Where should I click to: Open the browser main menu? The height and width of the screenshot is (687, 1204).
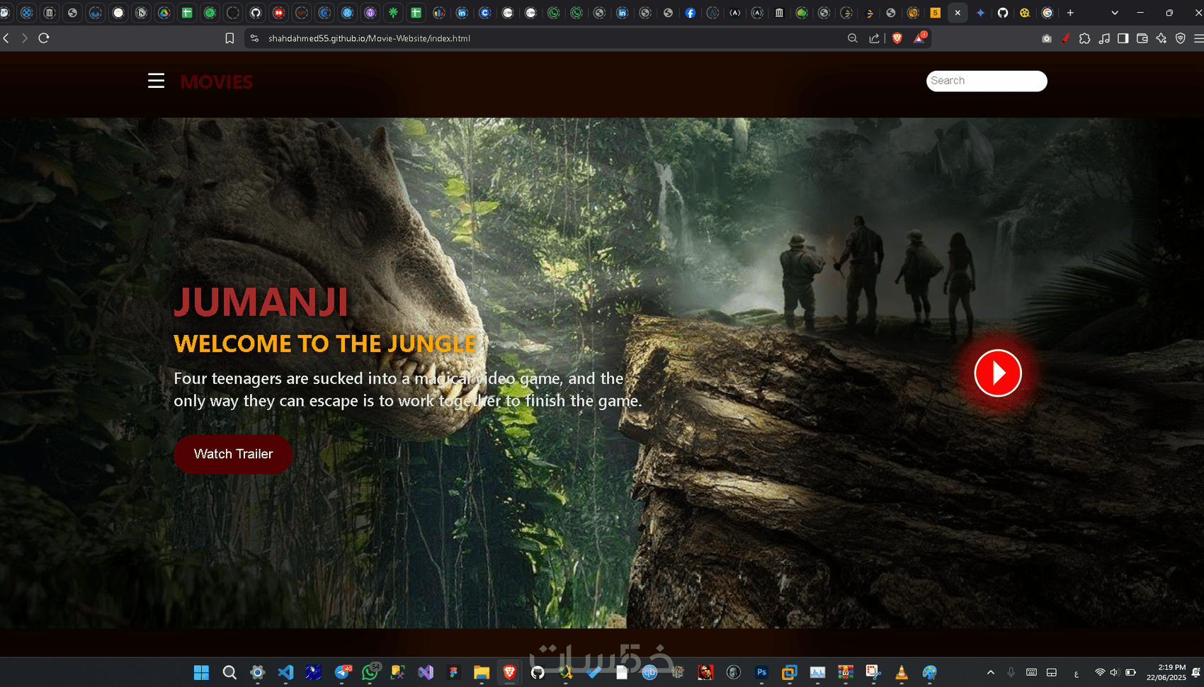pyautogui.click(x=1198, y=38)
